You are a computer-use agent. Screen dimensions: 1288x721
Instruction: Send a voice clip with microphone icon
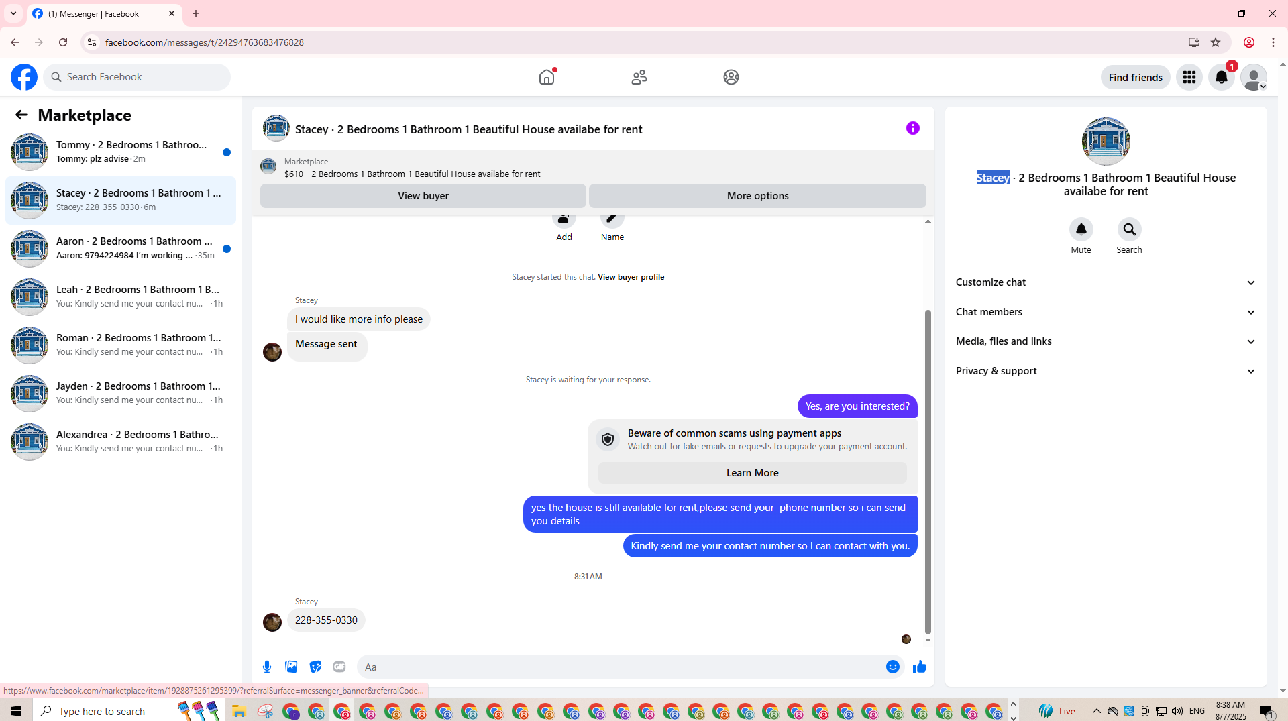pyautogui.click(x=267, y=667)
